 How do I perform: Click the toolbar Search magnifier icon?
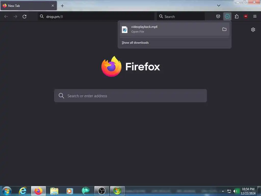click(x=161, y=16)
